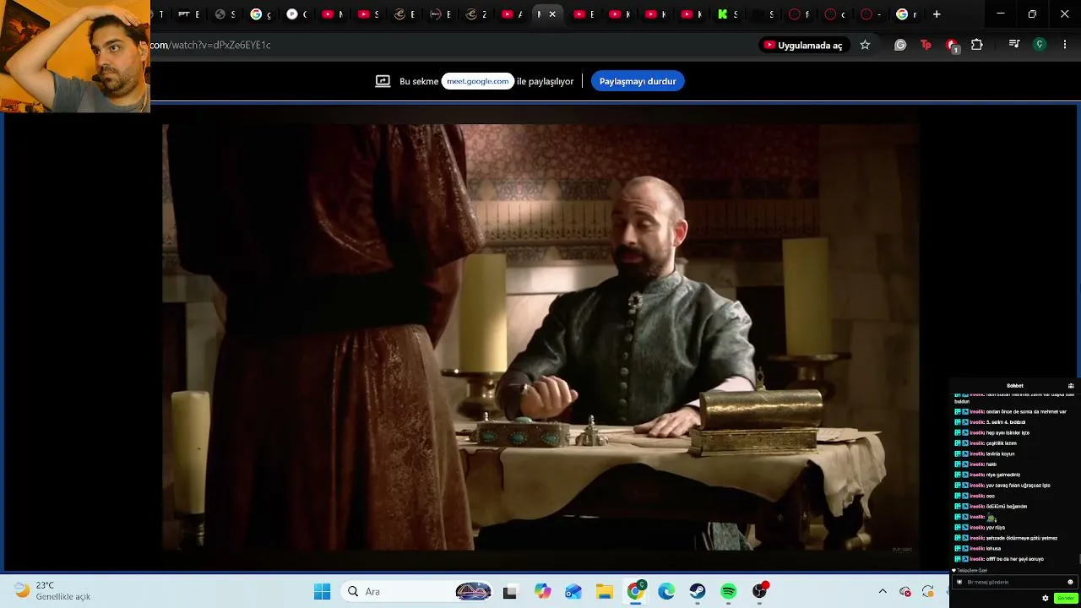Click the red extension icon with badge 1

(952, 46)
